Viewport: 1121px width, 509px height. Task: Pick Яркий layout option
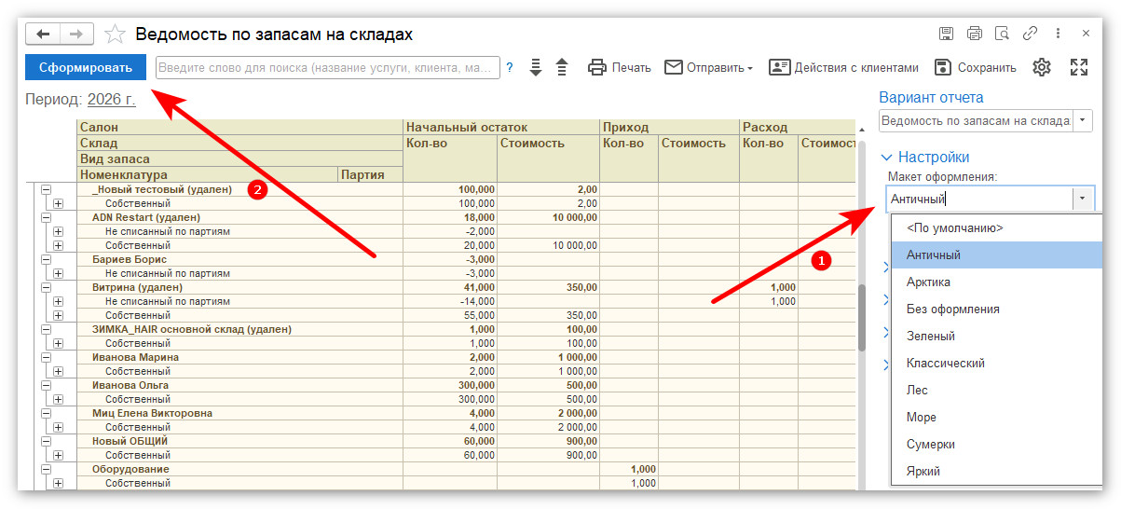[x=996, y=471]
